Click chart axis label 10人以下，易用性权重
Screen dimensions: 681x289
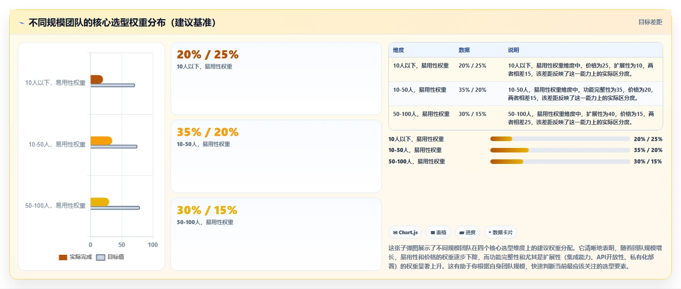click(55, 83)
